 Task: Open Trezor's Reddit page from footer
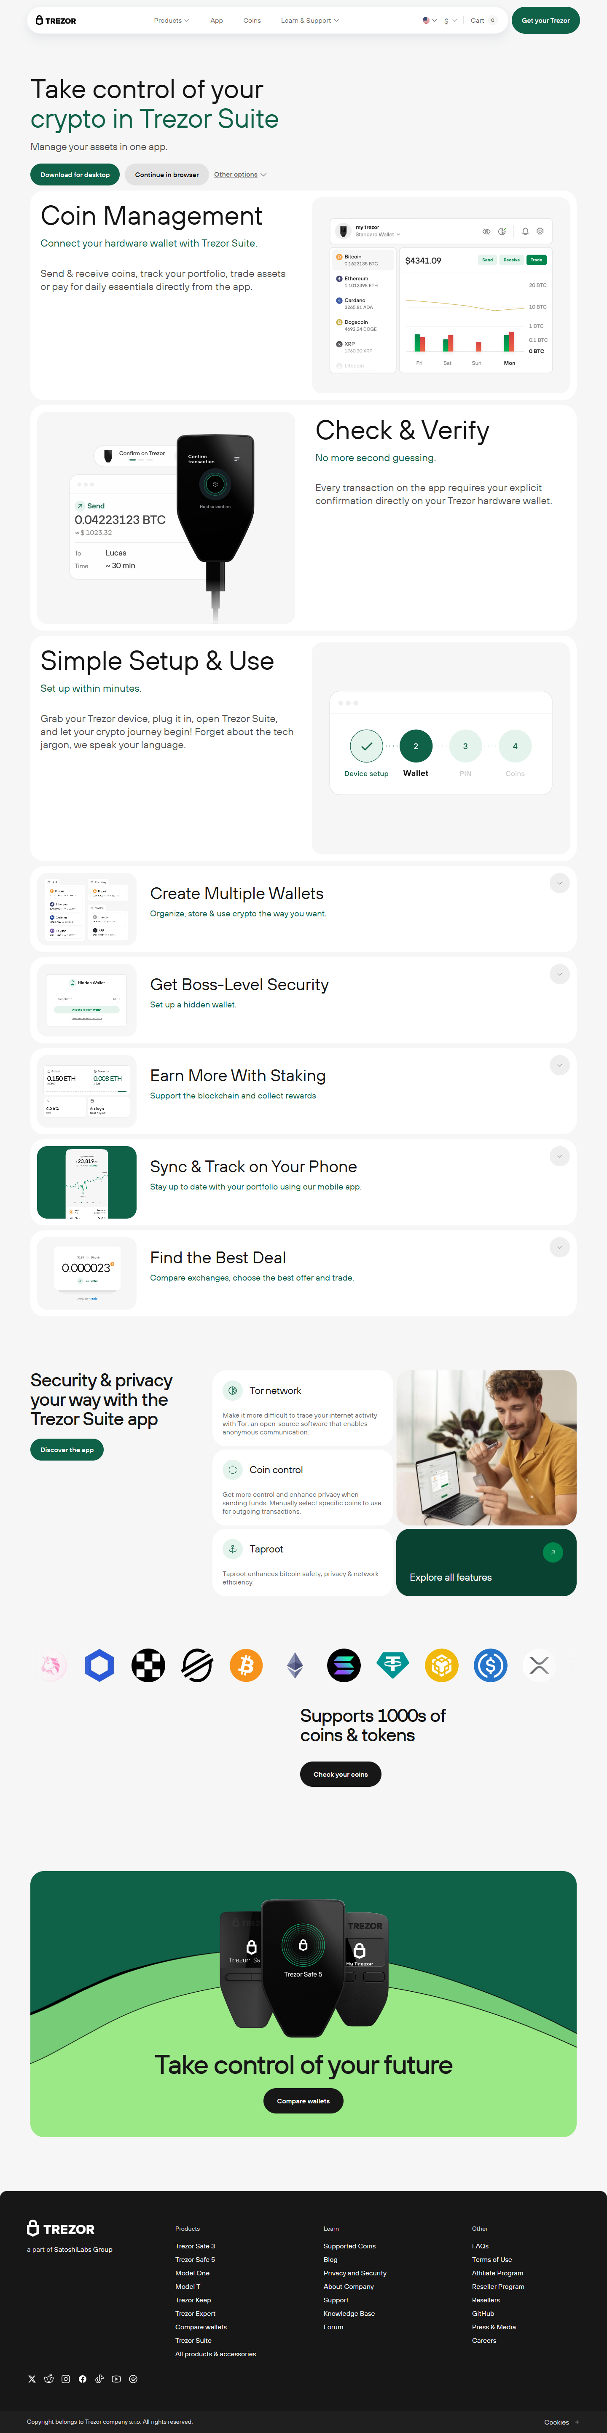[x=48, y=2379]
